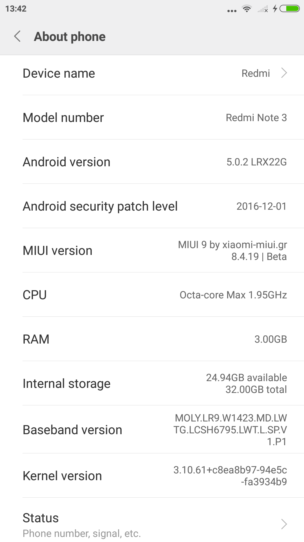Tap the RAM info row
The image size is (304, 542).
pyautogui.click(x=152, y=339)
